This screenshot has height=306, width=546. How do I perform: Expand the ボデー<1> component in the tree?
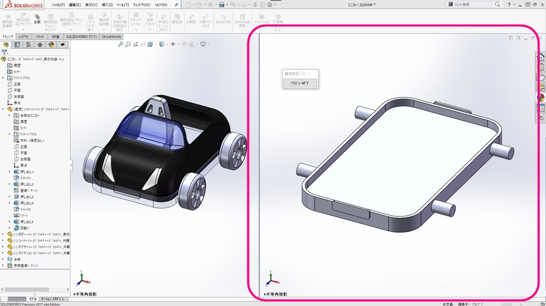pos(3,234)
